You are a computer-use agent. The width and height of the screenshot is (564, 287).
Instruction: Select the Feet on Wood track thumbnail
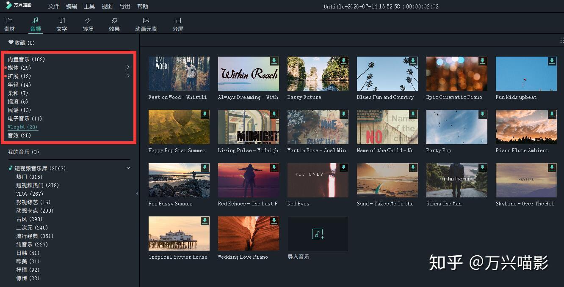coord(179,74)
